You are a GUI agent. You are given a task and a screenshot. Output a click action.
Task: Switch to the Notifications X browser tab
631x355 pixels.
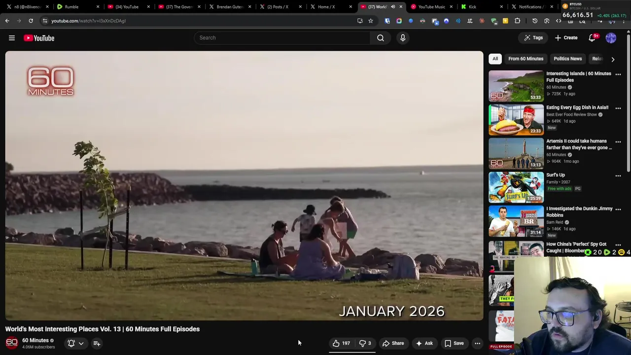pyautogui.click(x=531, y=7)
